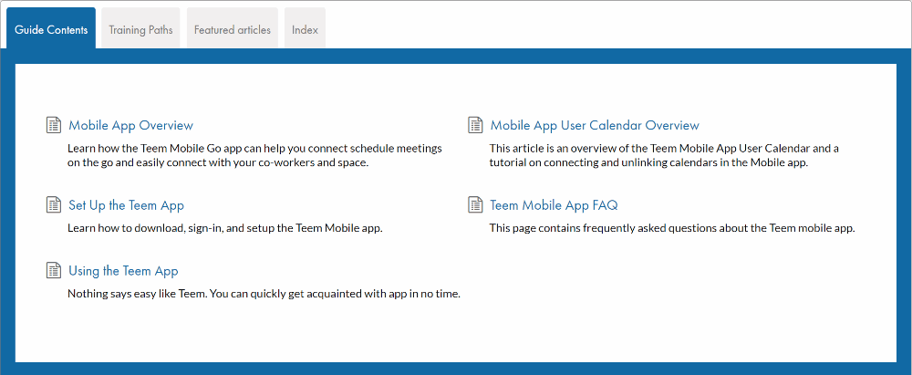Click the document icon beside Teem Mobile App FAQ
Viewport: 912px width, 375px height.
475,205
